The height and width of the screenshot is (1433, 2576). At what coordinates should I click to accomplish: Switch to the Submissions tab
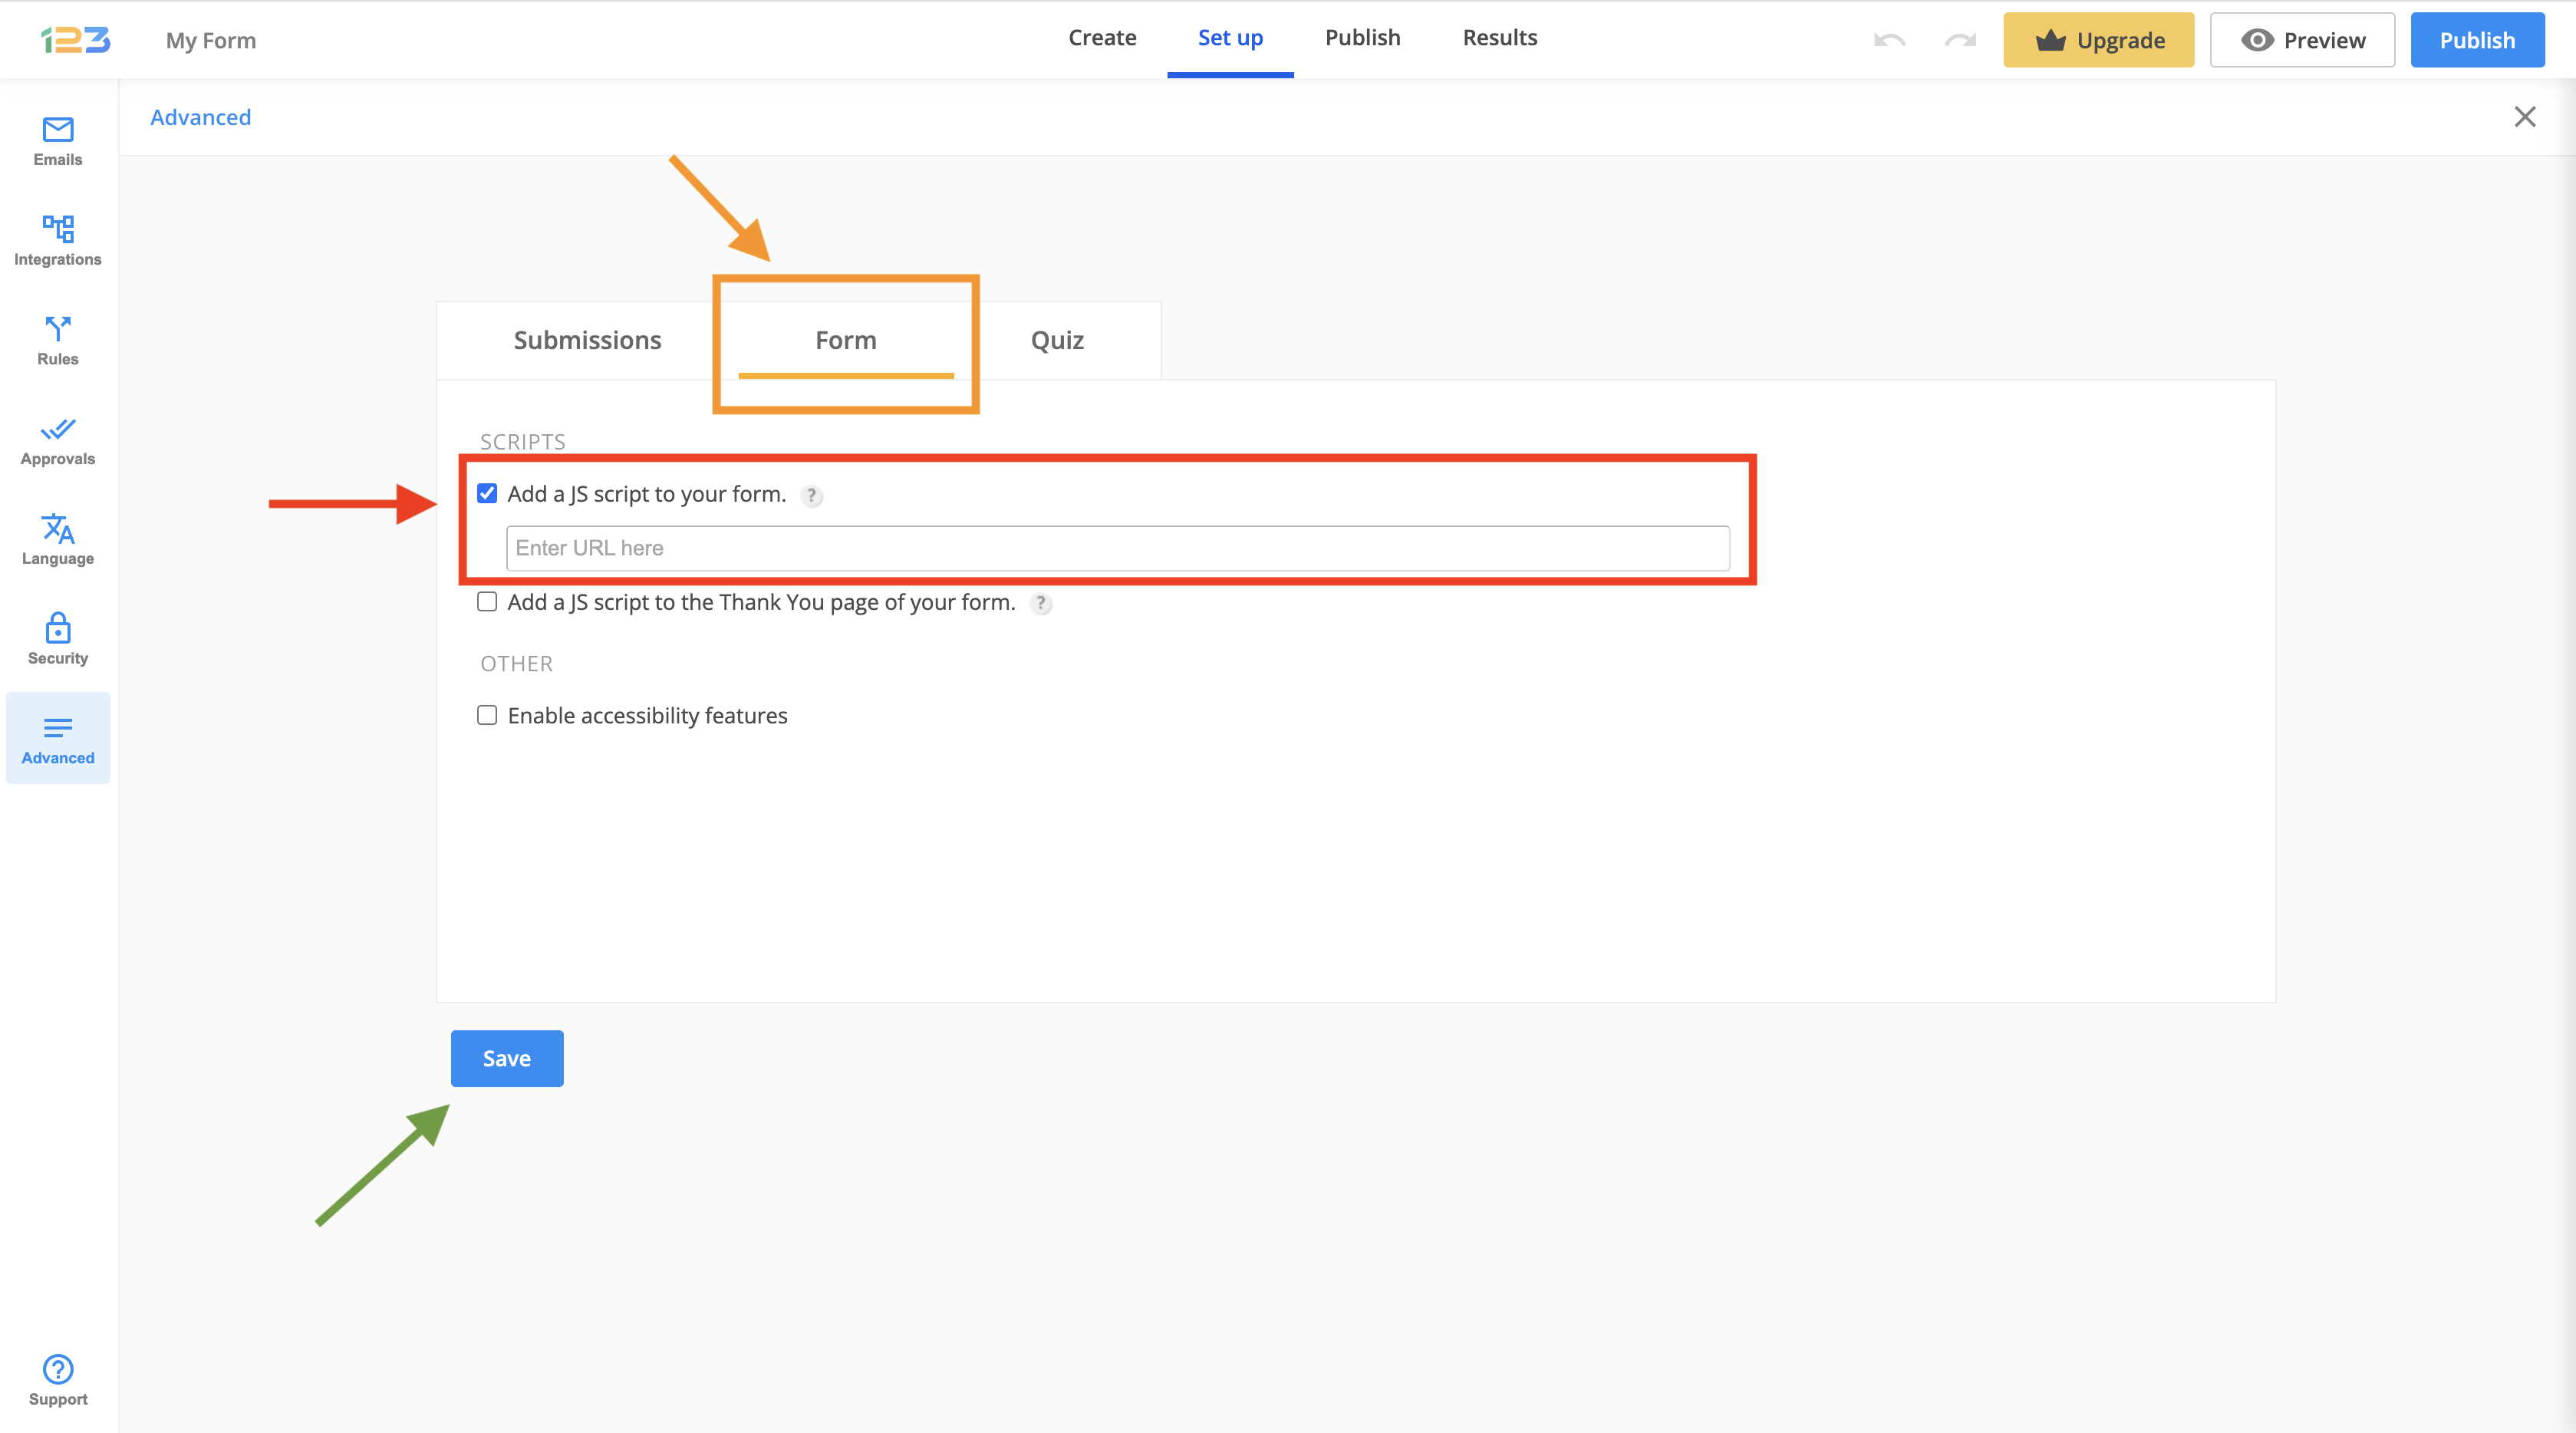point(587,341)
